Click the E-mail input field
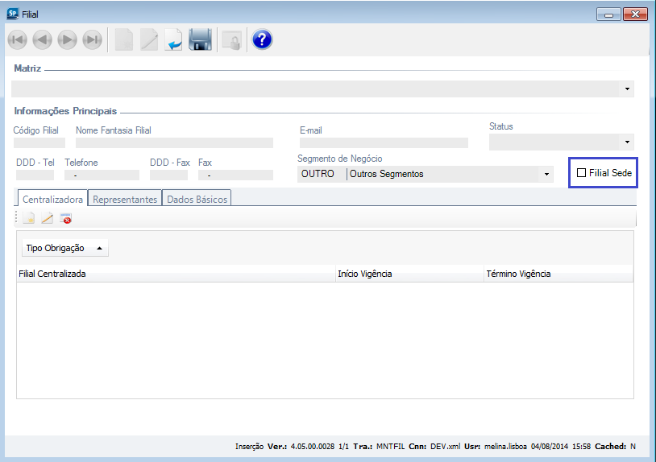This screenshot has width=656, height=462. tap(383, 143)
